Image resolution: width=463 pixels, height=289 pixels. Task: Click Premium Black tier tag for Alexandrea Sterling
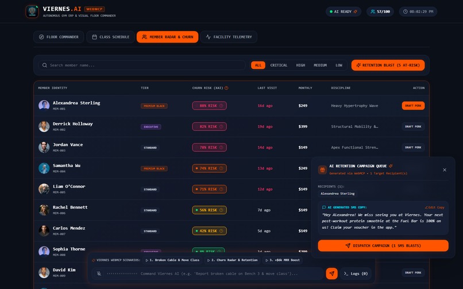click(154, 106)
